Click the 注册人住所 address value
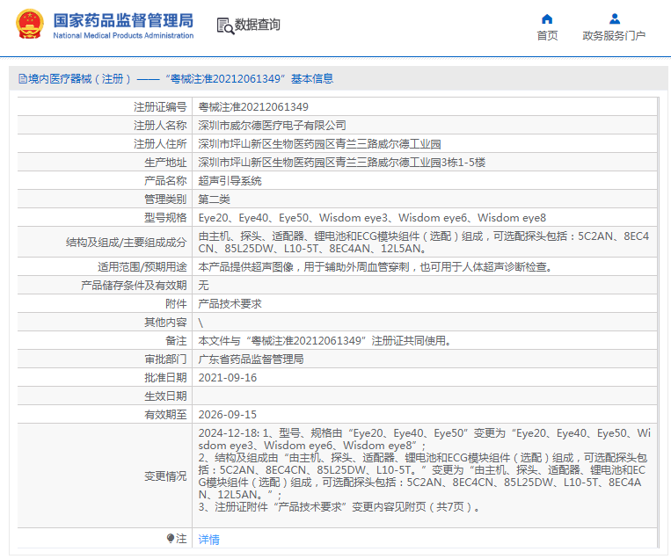Viewport: 671px width, 559px height. tap(319, 144)
